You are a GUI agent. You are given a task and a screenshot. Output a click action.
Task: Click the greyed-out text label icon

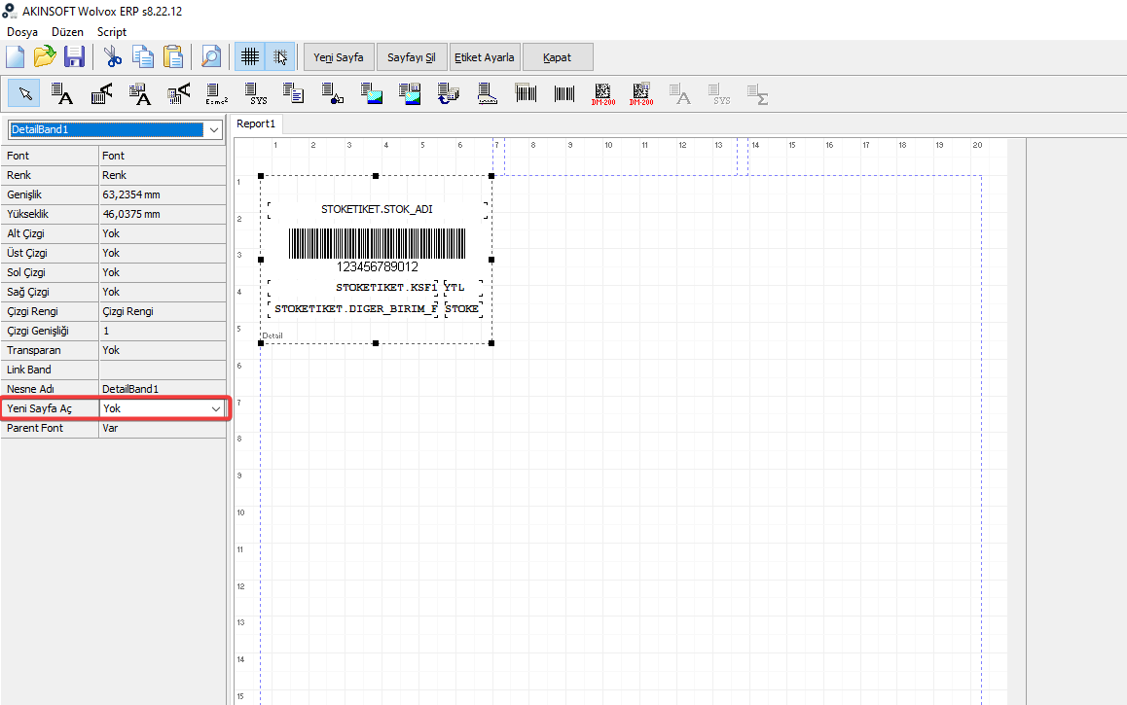tap(680, 93)
